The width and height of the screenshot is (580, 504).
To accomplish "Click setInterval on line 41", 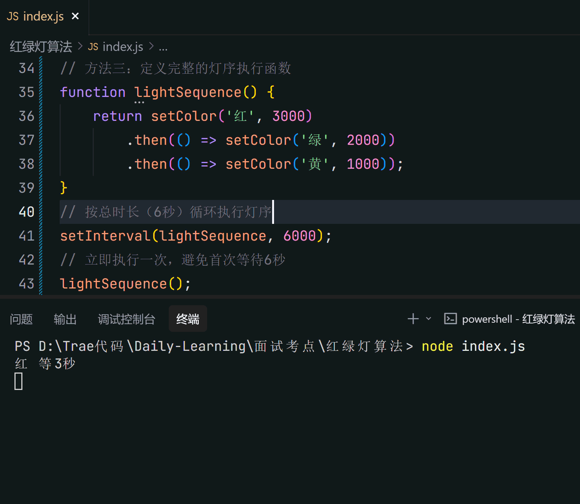I will (x=105, y=236).
